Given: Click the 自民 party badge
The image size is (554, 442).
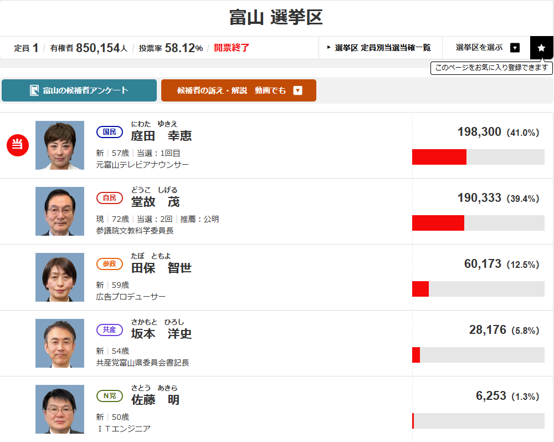Looking at the screenshot, I should 110,198.
